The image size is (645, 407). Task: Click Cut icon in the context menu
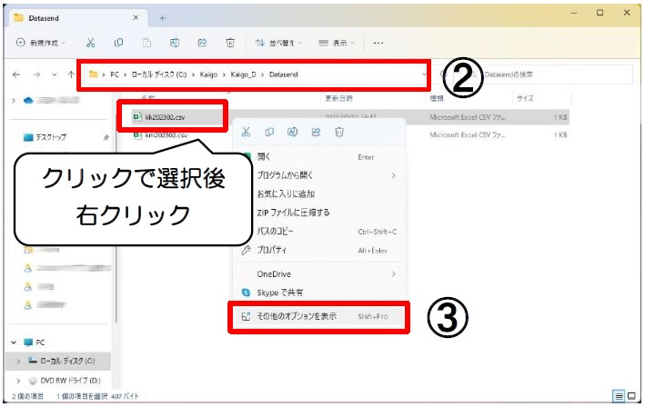(x=246, y=132)
